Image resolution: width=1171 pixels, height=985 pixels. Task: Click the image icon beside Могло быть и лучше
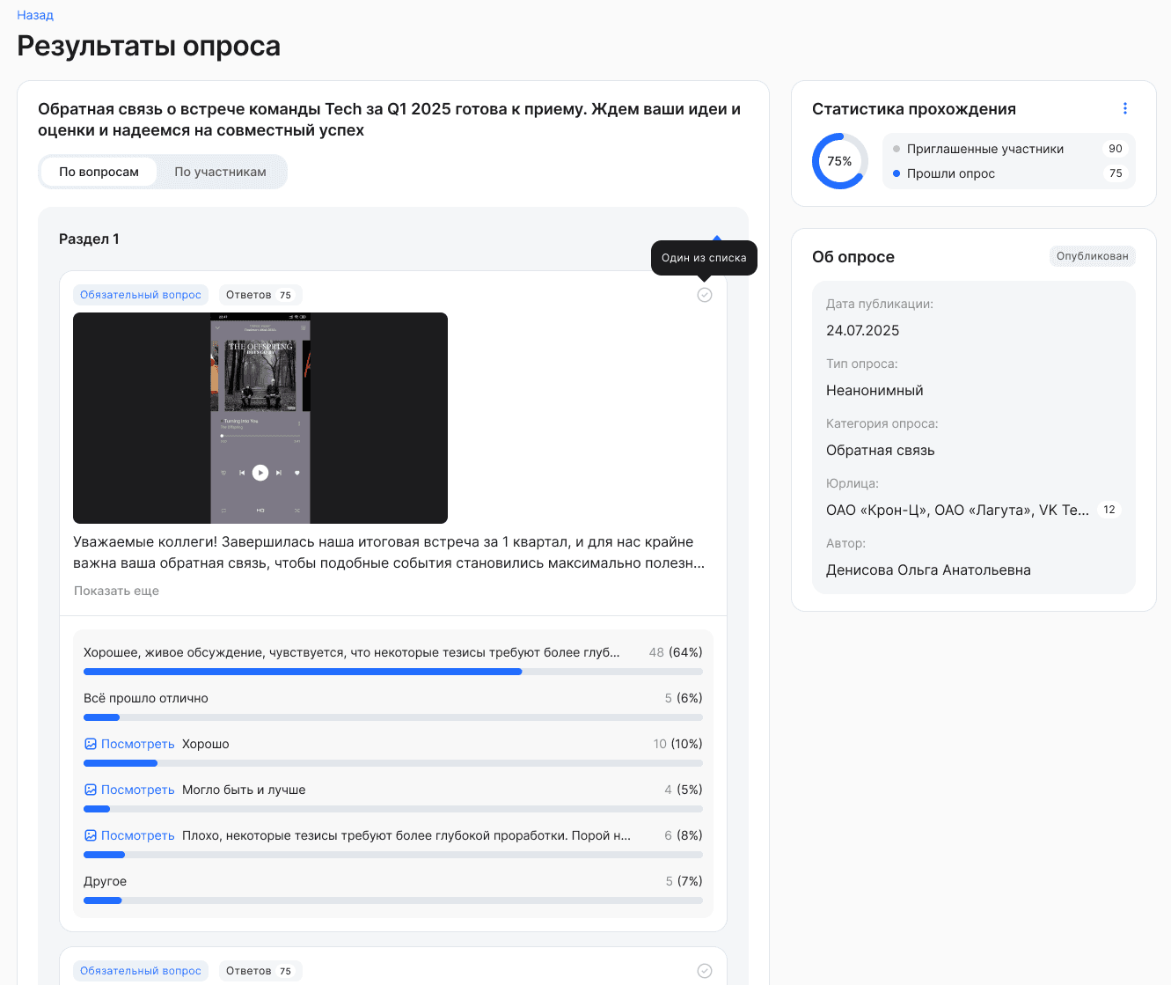[x=90, y=790]
